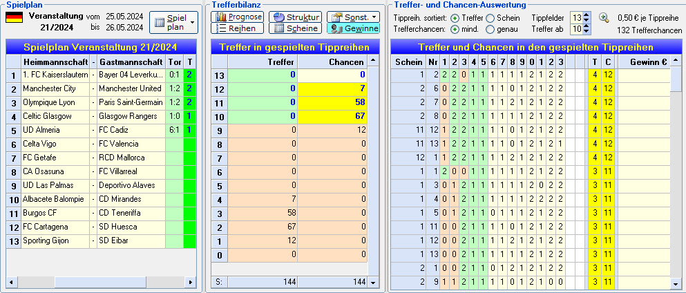This screenshot has width=686, height=293.
Task: Increase the Treffer ab value
Action: [587, 27]
